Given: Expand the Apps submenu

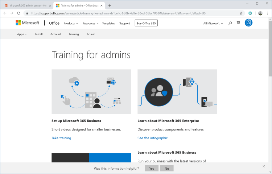Looking at the screenshot, I should (22, 34).
